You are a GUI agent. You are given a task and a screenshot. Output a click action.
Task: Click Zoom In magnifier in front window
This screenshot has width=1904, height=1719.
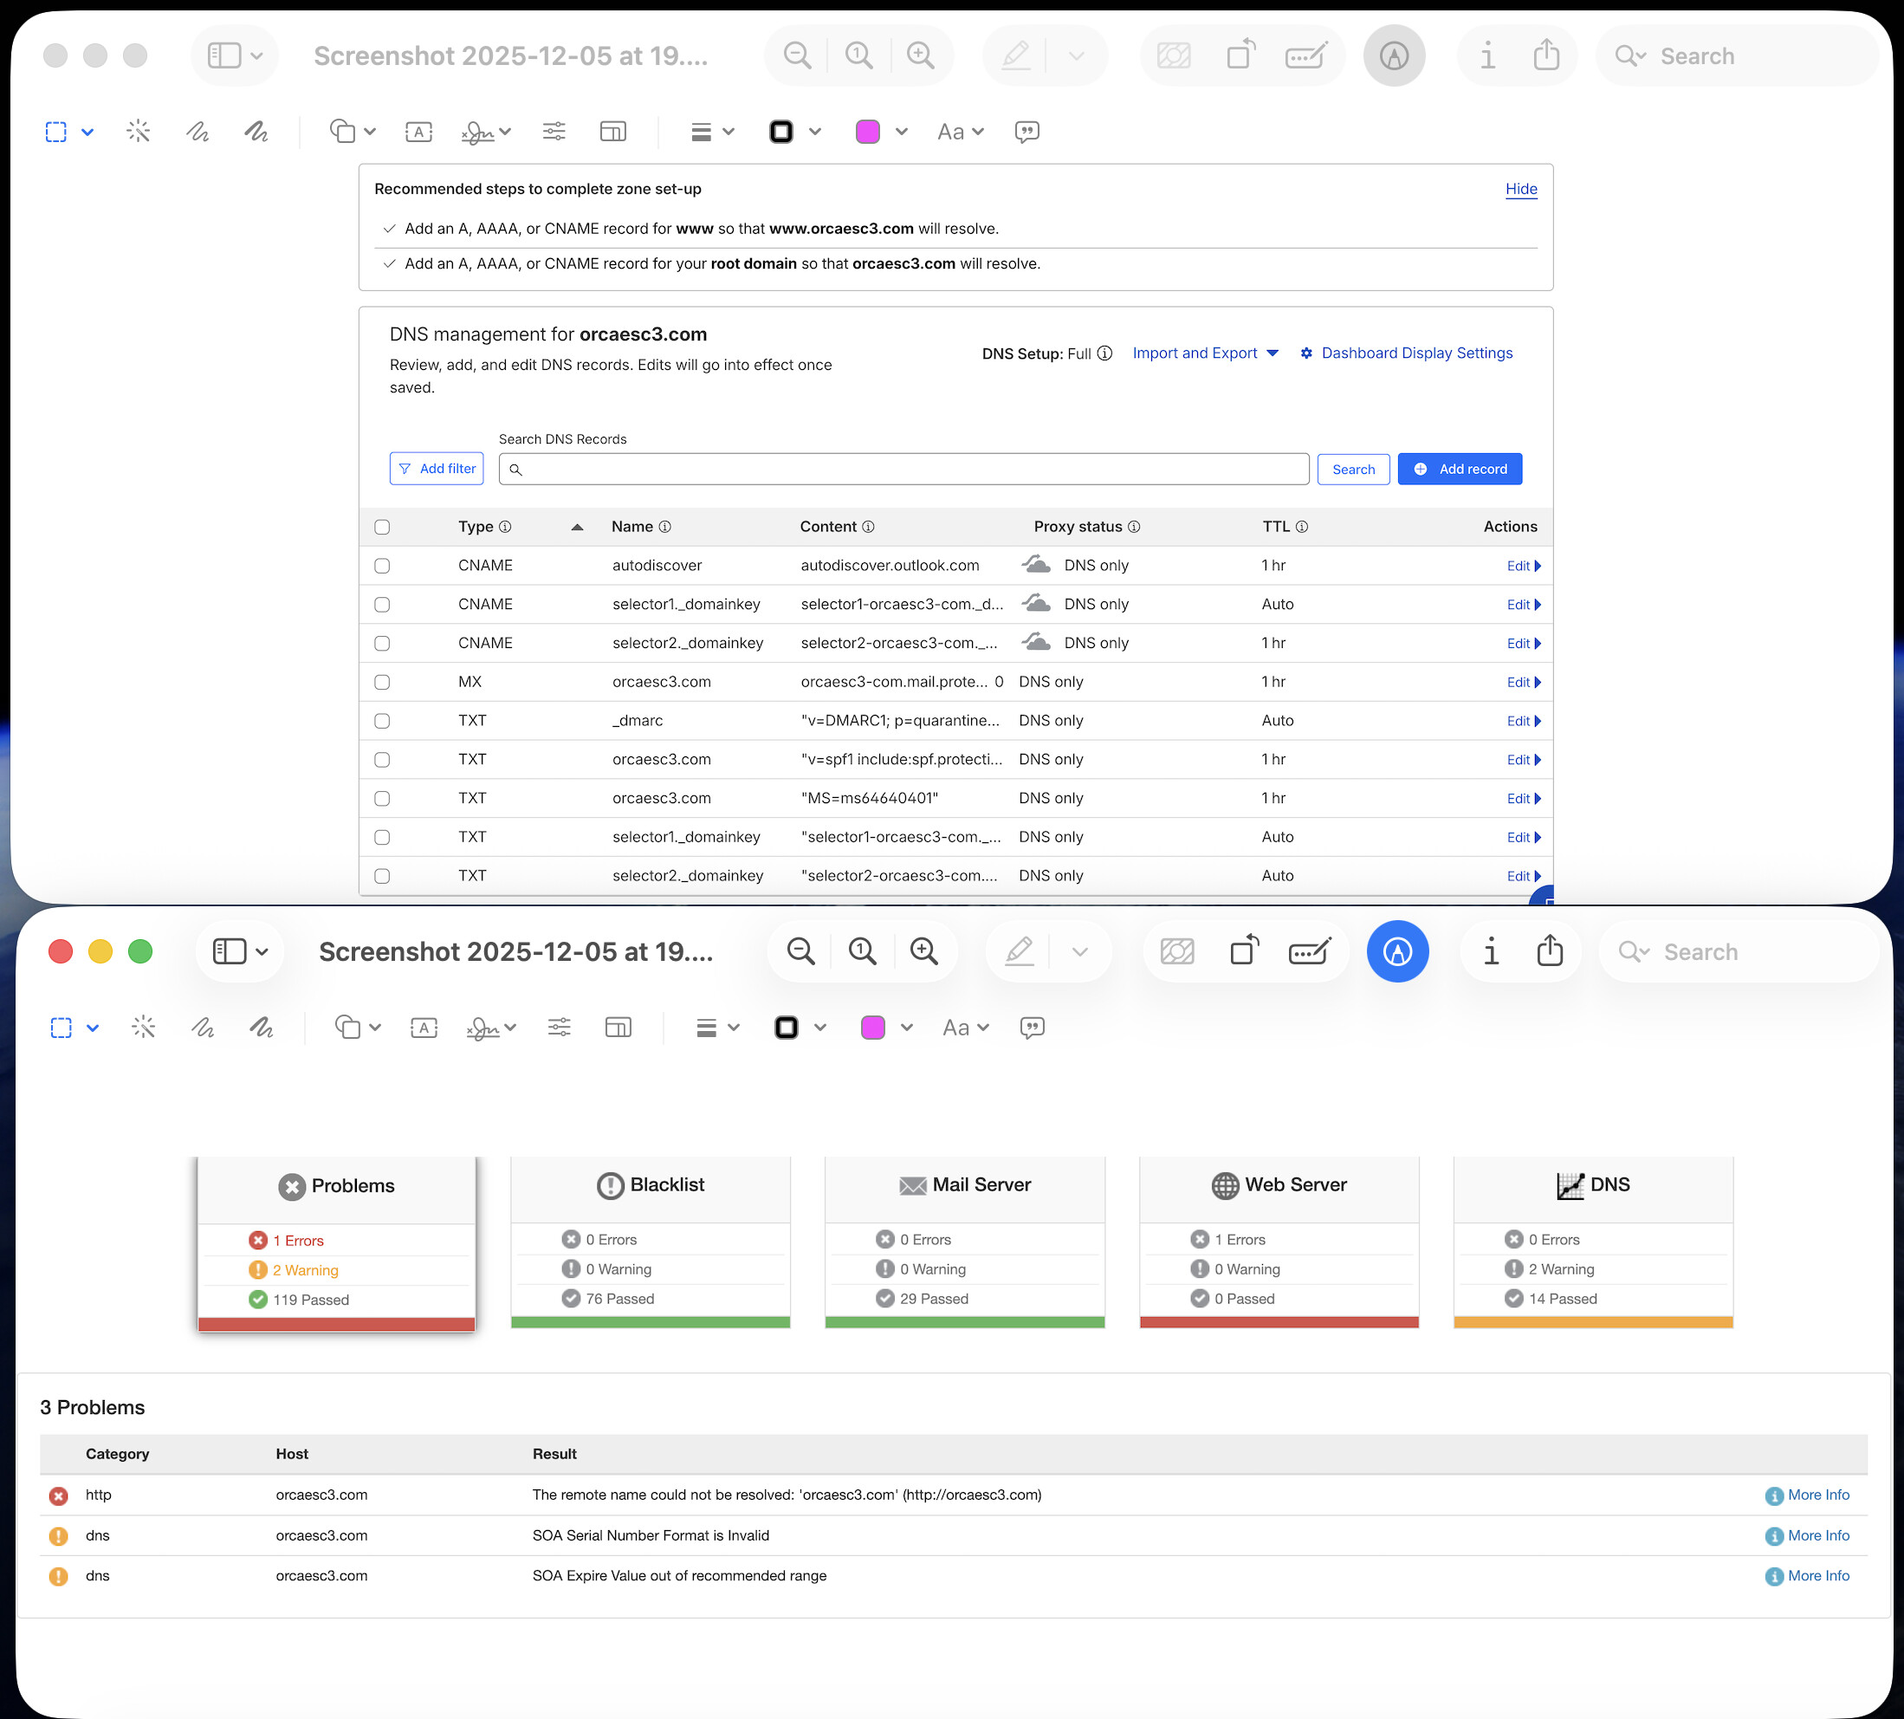[x=923, y=951]
